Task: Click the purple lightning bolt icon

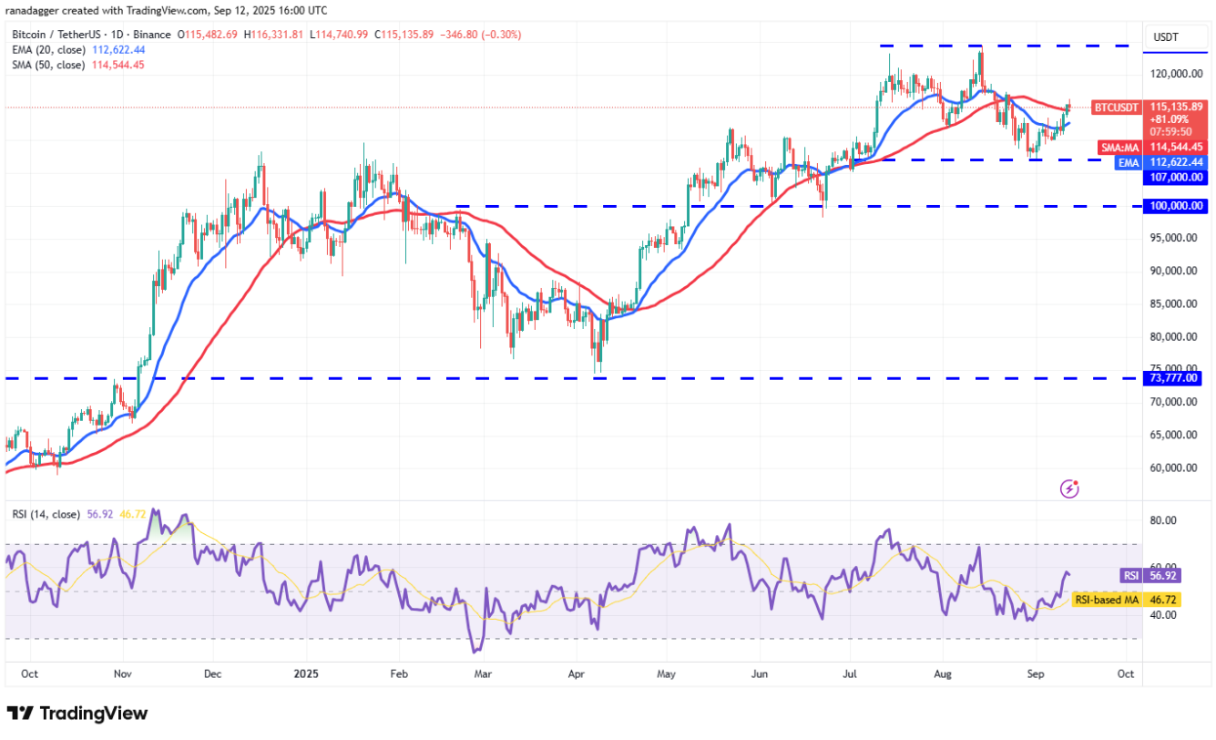Action: click(1070, 489)
